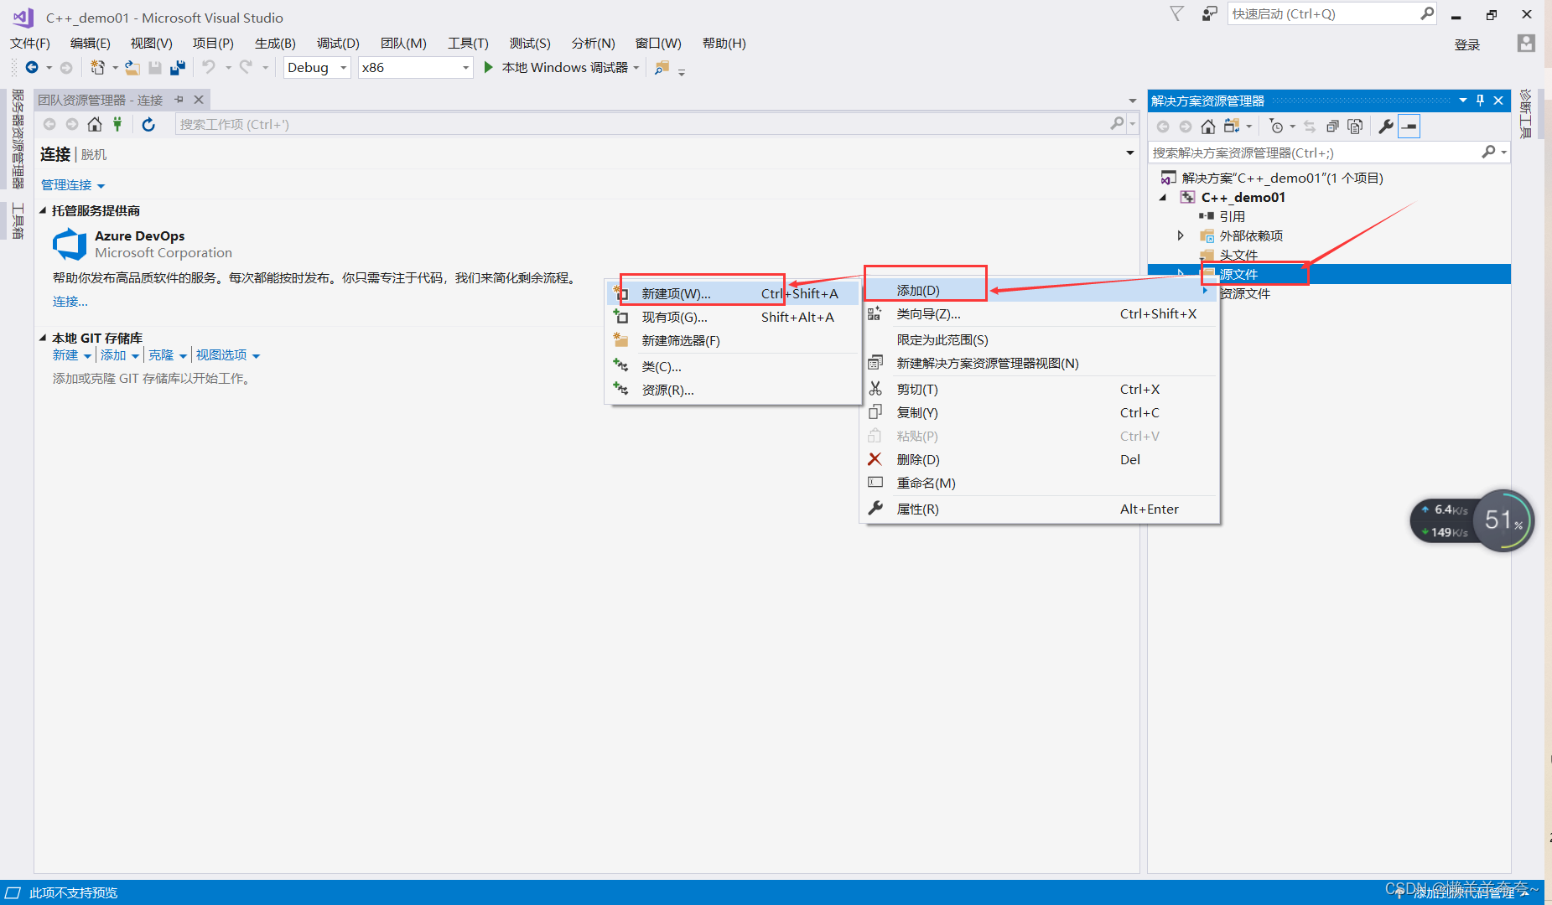Image resolution: width=1552 pixels, height=905 pixels.
Task: Click the red Delete X icon in context menu
Action: pyautogui.click(x=875, y=459)
